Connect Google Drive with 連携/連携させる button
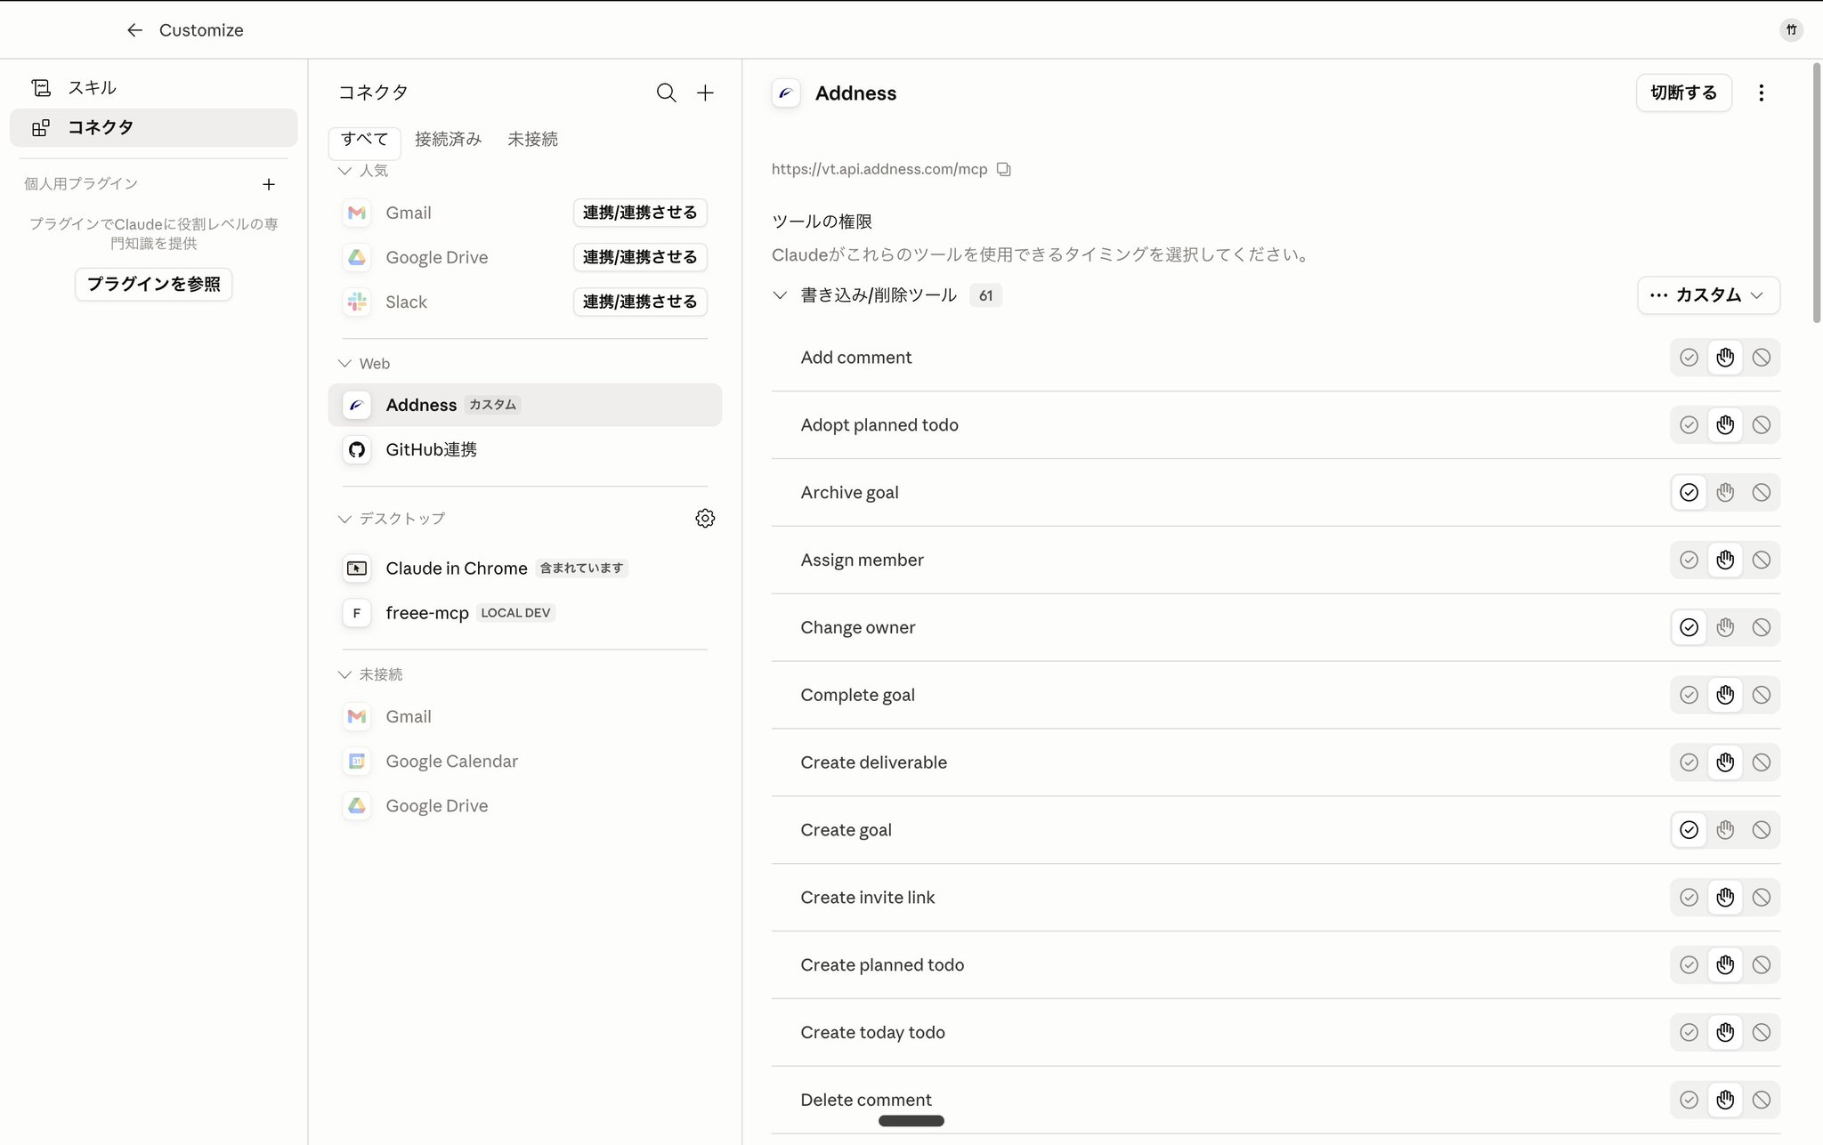This screenshot has height=1145, width=1823. click(x=640, y=257)
